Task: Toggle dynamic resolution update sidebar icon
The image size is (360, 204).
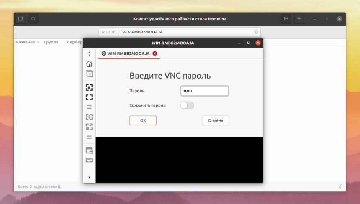Action: pyautogui.click(x=89, y=117)
